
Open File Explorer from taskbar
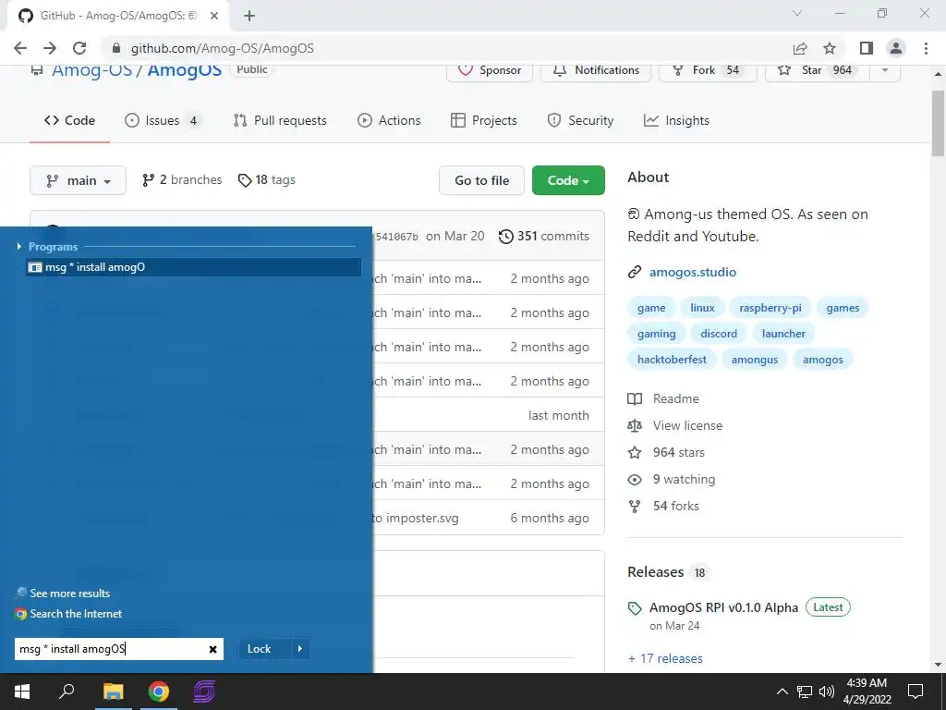[x=113, y=692]
